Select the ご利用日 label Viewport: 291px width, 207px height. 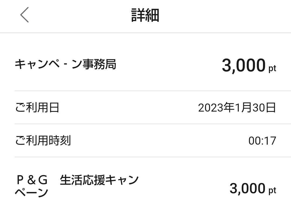(37, 108)
